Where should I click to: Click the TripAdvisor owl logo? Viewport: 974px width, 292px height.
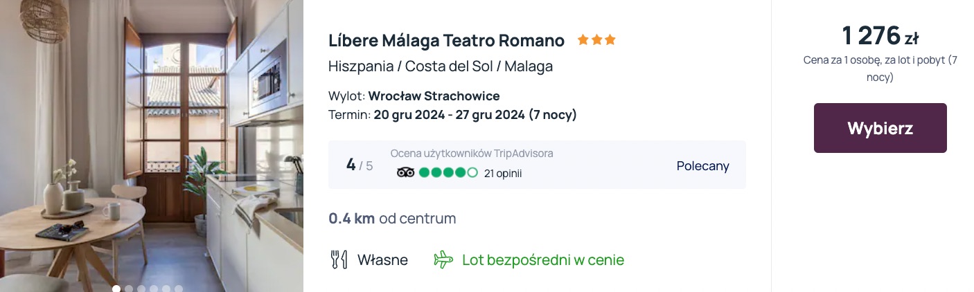[405, 173]
